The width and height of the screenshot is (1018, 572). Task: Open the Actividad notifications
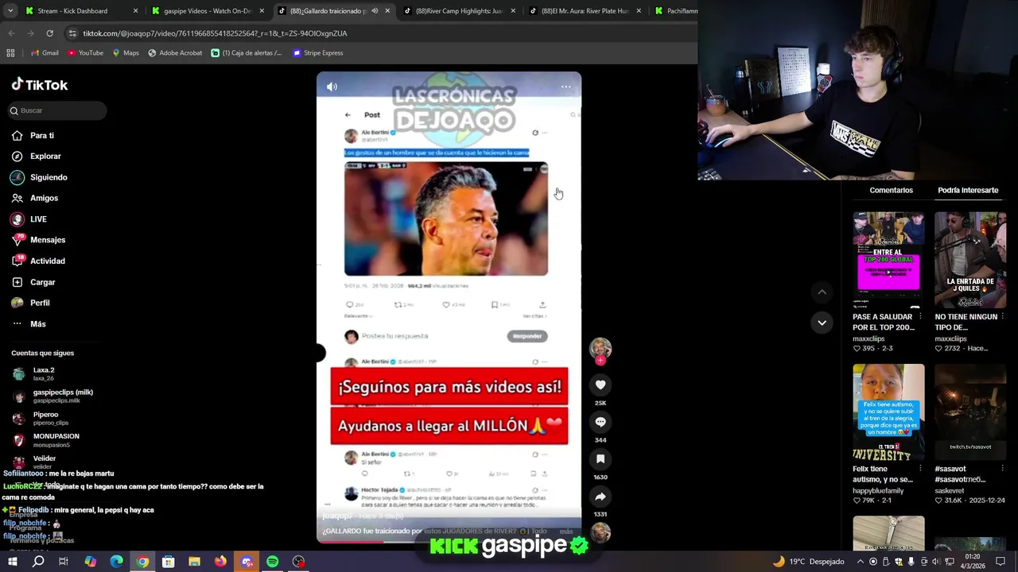coord(39,261)
